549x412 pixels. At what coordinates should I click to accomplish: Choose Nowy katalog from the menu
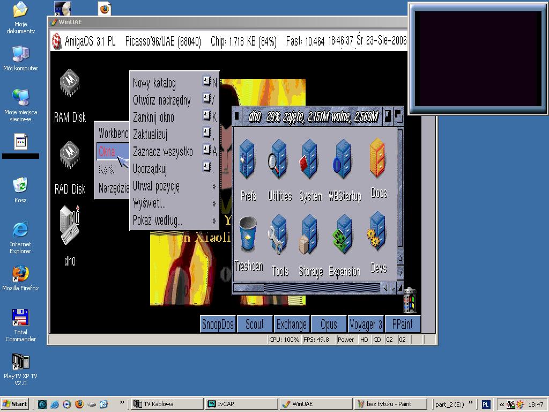pos(174,83)
